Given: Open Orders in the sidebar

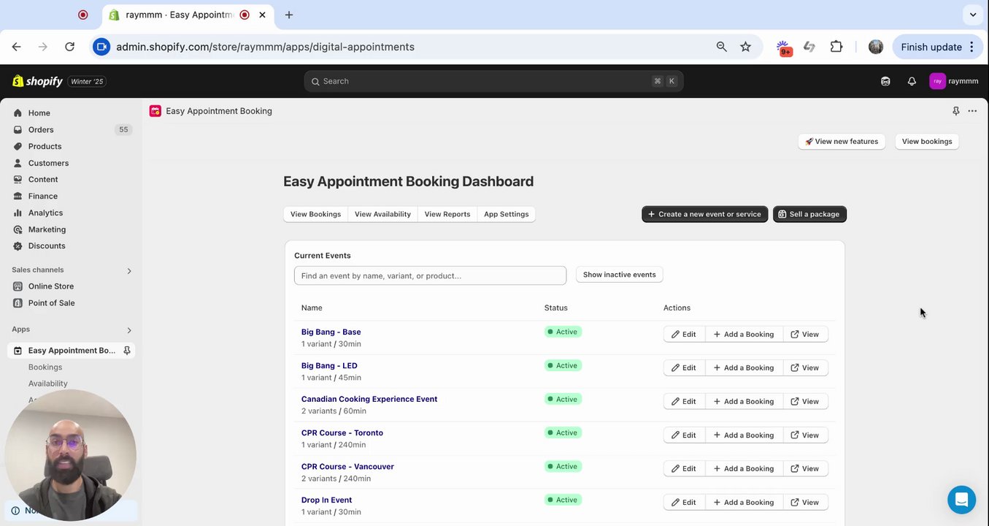Looking at the screenshot, I should (41, 130).
